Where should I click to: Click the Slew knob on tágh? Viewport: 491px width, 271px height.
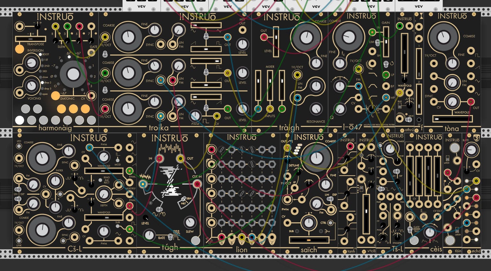point(190,222)
